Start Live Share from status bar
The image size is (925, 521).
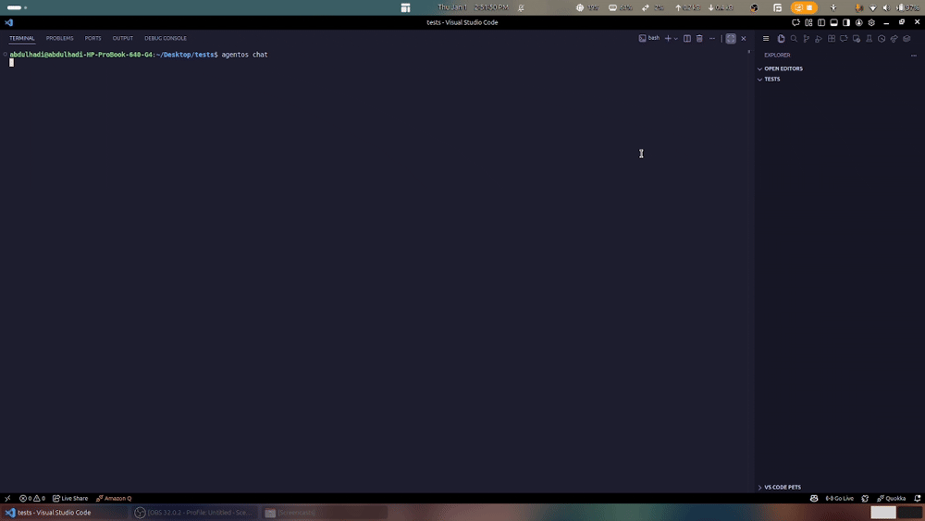click(x=70, y=499)
